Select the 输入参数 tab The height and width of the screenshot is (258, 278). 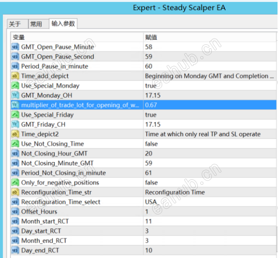coord(63,24)
